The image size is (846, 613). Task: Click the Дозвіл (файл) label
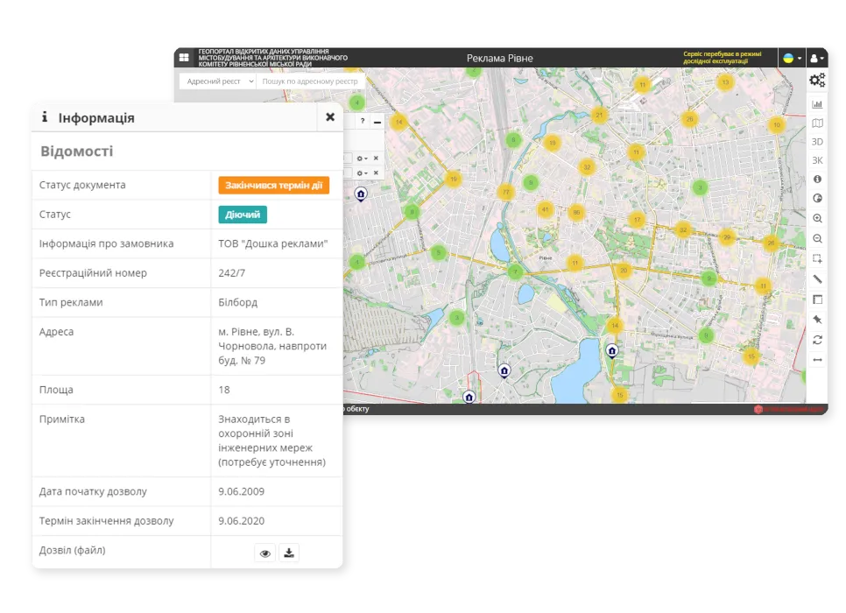point(73,551)
